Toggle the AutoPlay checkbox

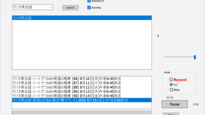pyautogui.click(x=89, y=8)
